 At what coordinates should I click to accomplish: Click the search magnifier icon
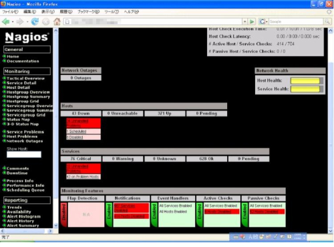(x=327, y=21)
